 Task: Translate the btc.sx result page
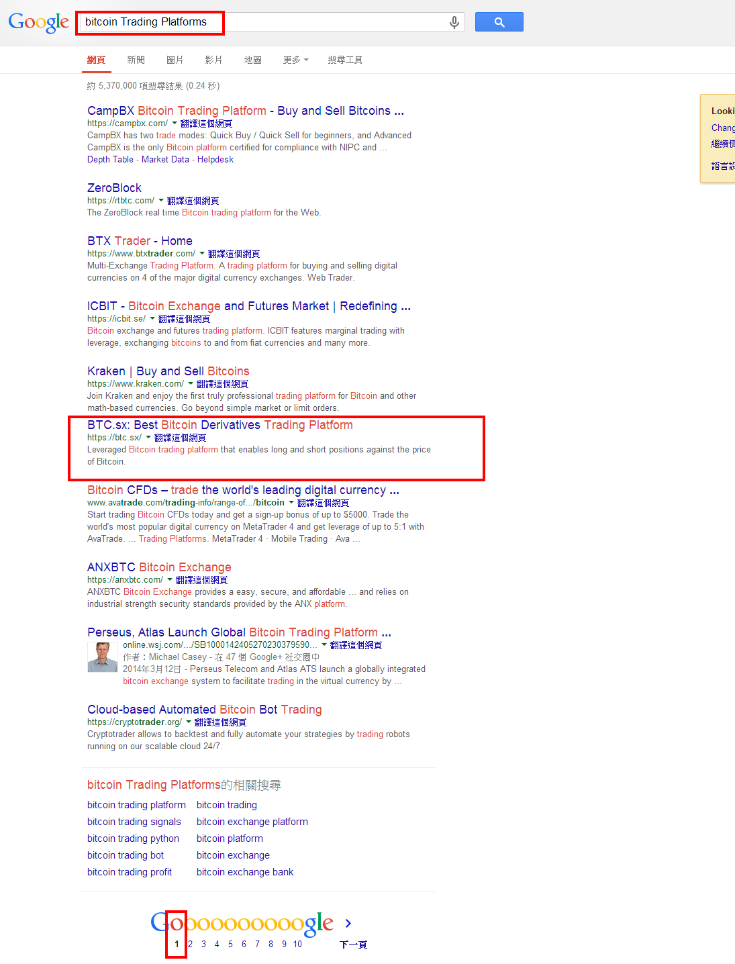180,438
